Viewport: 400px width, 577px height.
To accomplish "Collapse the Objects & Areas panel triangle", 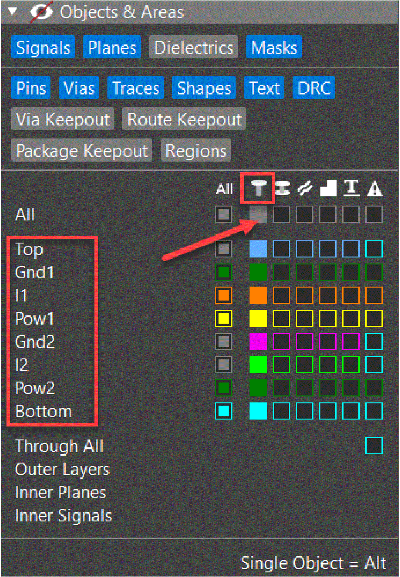I will (x=13, y=13).
